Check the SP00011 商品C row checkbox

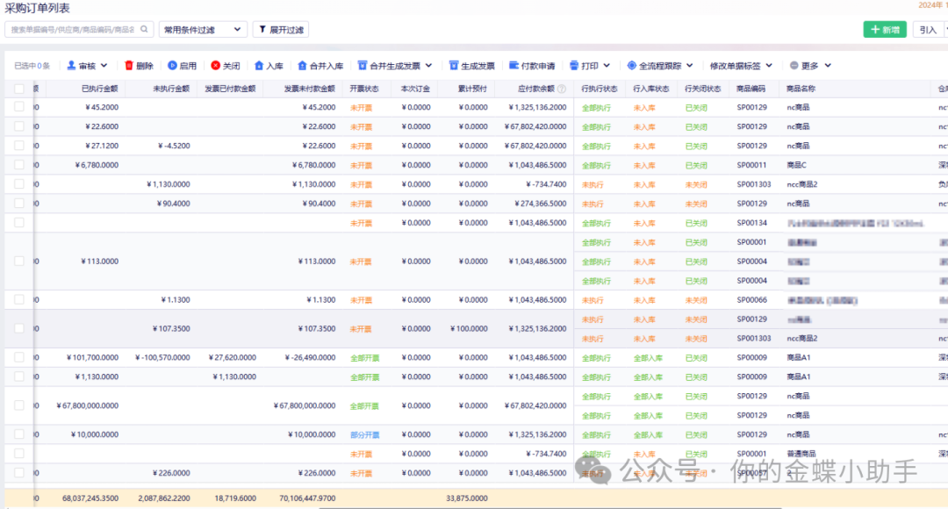pos(19,165)
